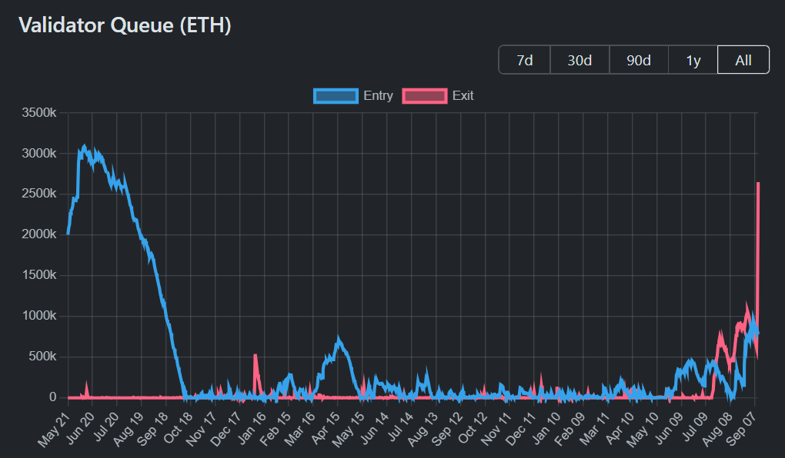Image resolution: width=785 pixels, height=458 pixels.
Task: Toggle the Entry series legend swatch
Action: coord(335,95)
